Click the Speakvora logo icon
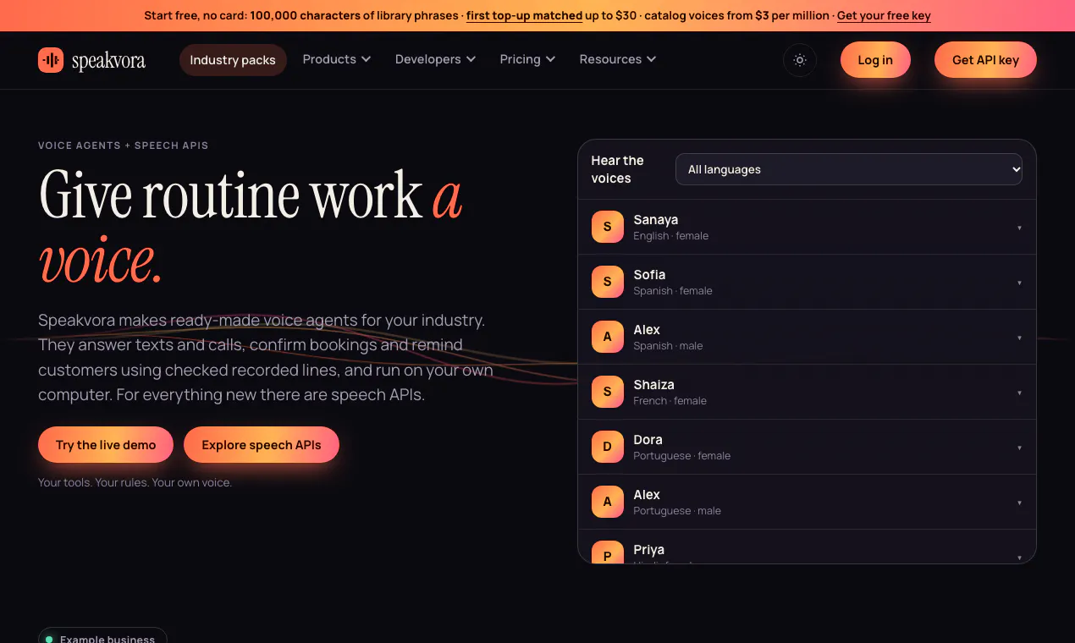 coord(51,60)
